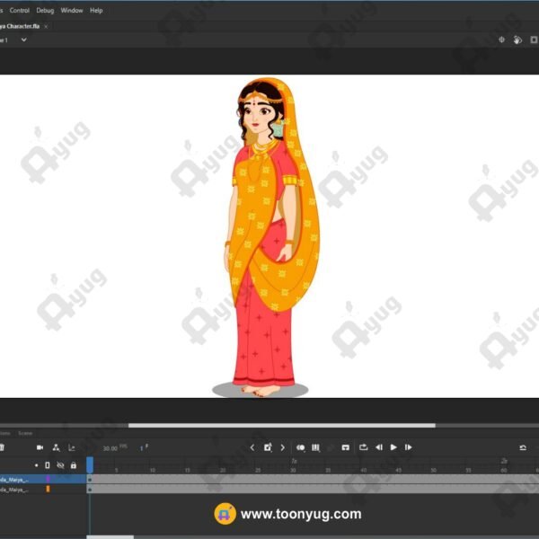The image size is (539, 539).
Task: Open the layer depth panel icon
Action: pos(72,447)
